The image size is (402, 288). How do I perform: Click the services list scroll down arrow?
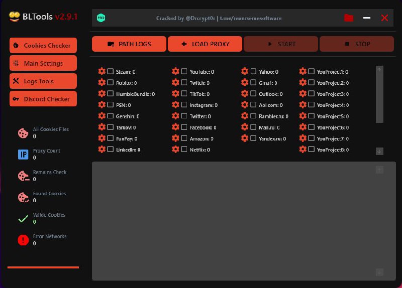tap(379, 151)
